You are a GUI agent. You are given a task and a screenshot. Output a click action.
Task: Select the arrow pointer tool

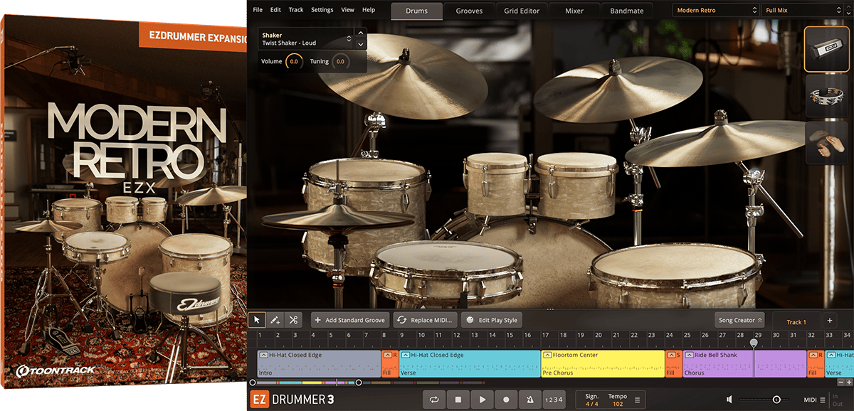click(x=258, y=320)
